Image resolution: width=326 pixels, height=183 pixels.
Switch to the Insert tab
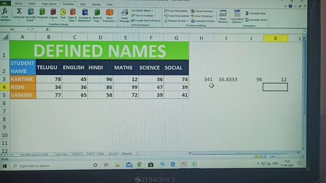pyautogui.click(x=32, y=4)
